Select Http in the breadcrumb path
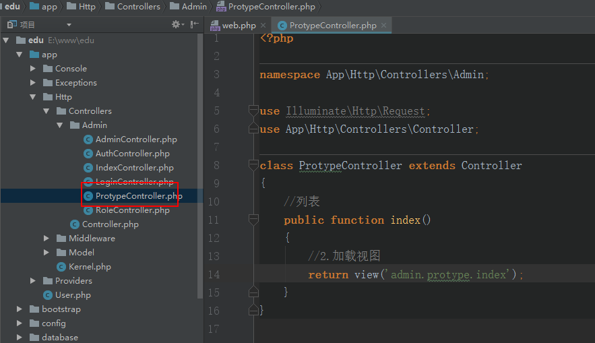595x343 pixels. click(87, 7)
